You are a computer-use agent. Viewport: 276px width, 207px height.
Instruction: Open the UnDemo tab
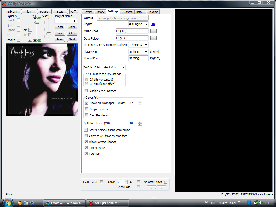[x=153, y=12]
